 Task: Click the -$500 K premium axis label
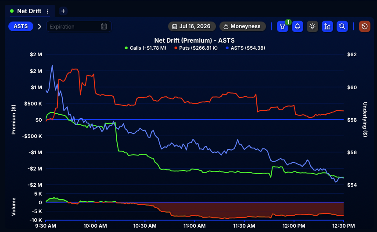pos(32,136)
